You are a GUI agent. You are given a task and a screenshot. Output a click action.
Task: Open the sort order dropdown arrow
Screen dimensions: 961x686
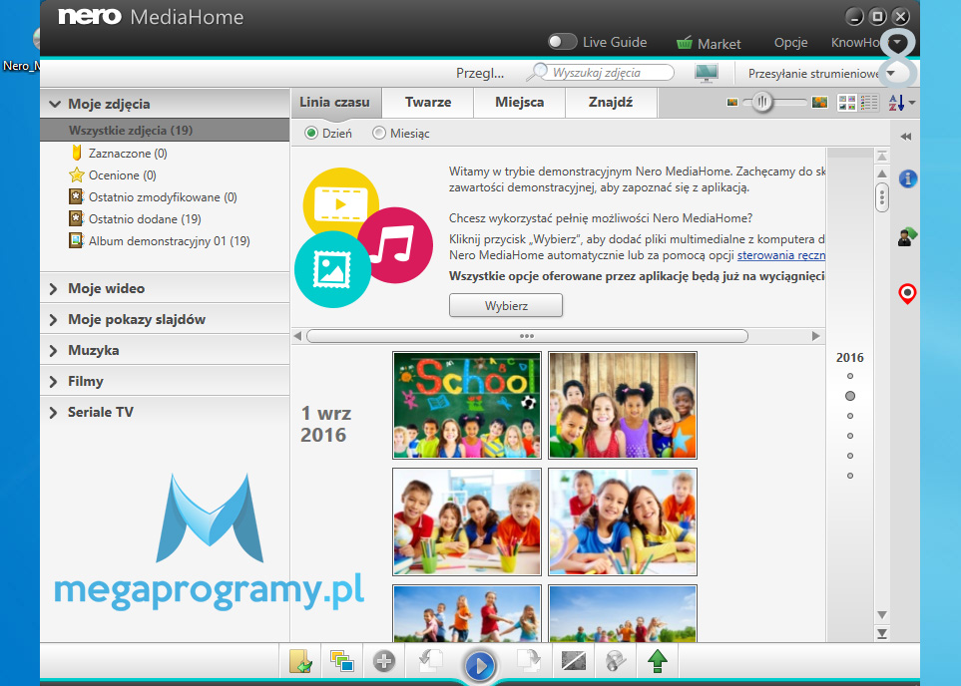pos(912,103)
